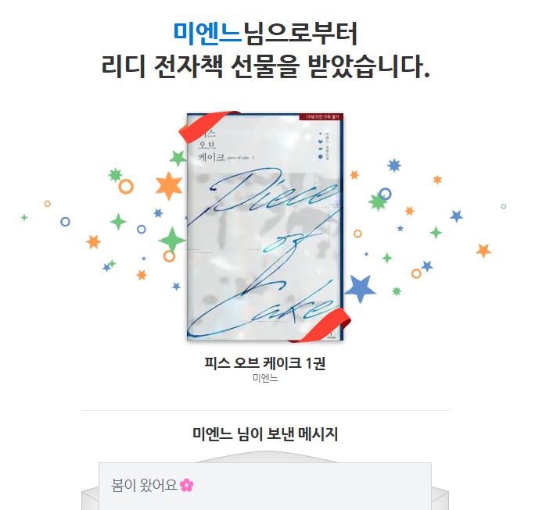This screenshot has width=553, height=510.
Task: Click the 미엔느 님이 보낸 메시지 heading
Action: (x=265, y=433)
